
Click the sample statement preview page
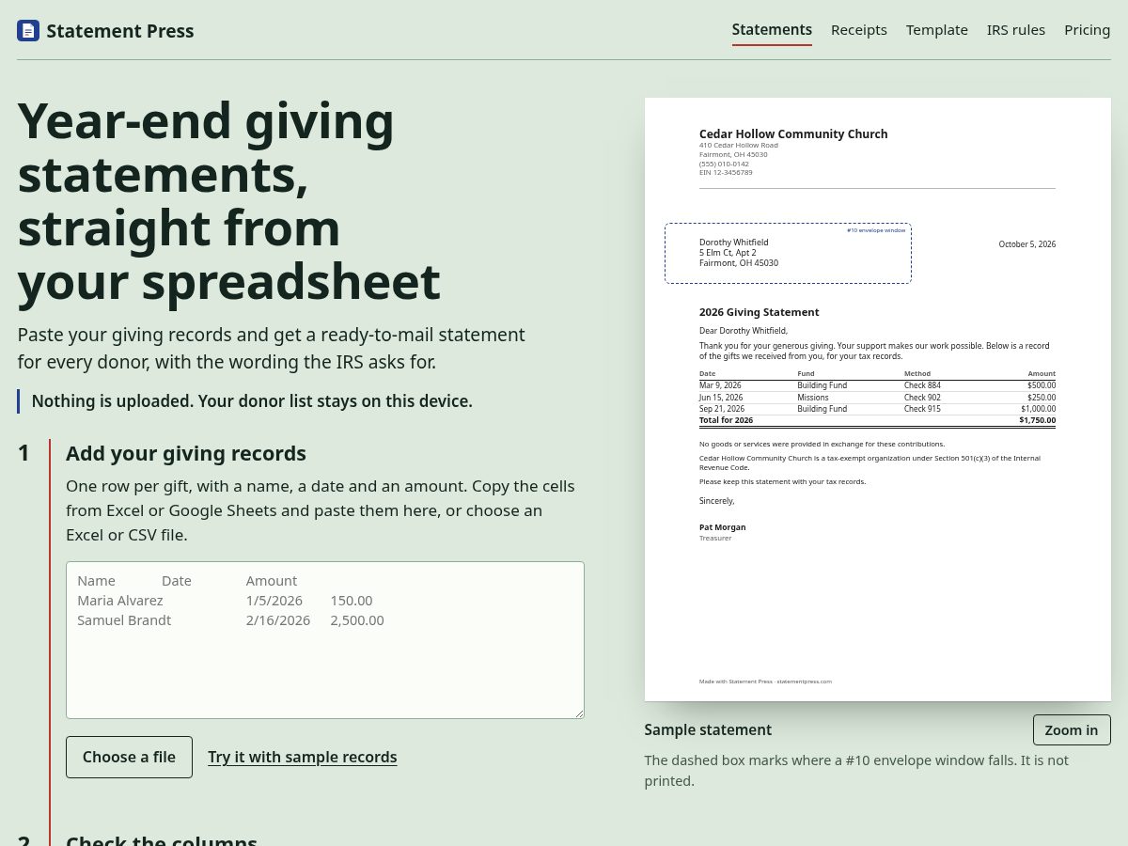coord(878,399)
